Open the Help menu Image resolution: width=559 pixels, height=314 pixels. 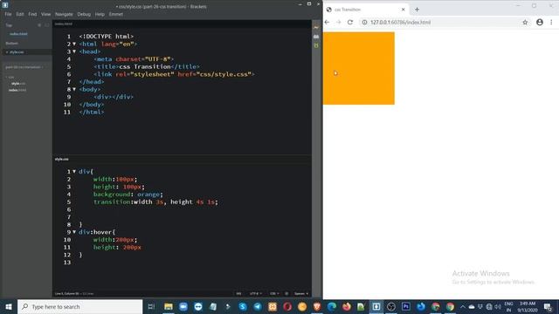(100, 14)
